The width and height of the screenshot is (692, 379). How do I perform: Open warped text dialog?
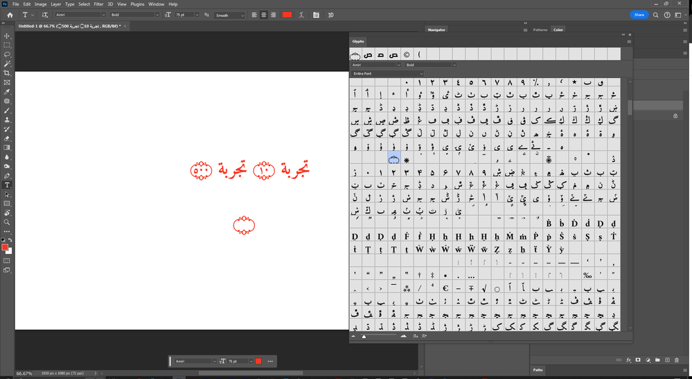point(301,15)
